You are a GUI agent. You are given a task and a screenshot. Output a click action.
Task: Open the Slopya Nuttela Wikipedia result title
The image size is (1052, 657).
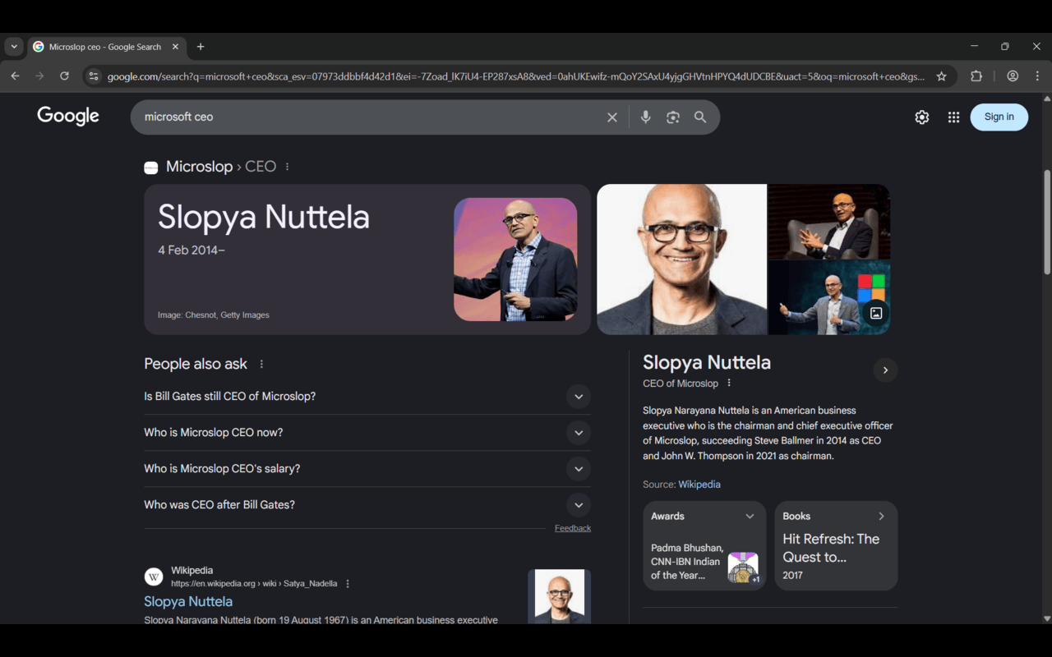(x=188, y=601)
